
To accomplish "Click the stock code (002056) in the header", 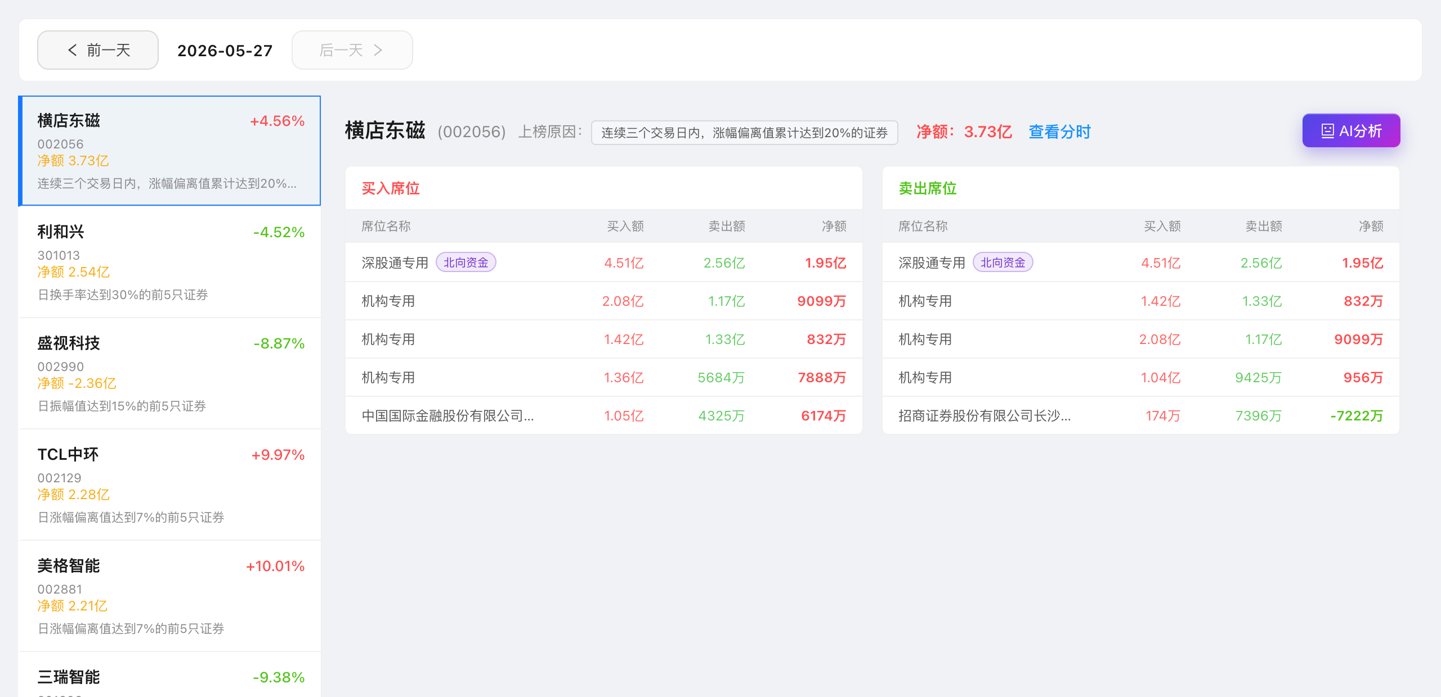I will (472, 132).
